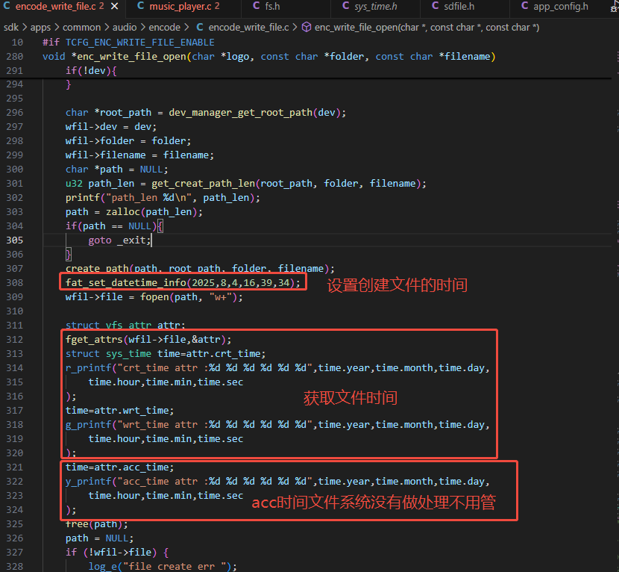
Task: Open the sdk breadcrumb segment
Action: point(11,28)
